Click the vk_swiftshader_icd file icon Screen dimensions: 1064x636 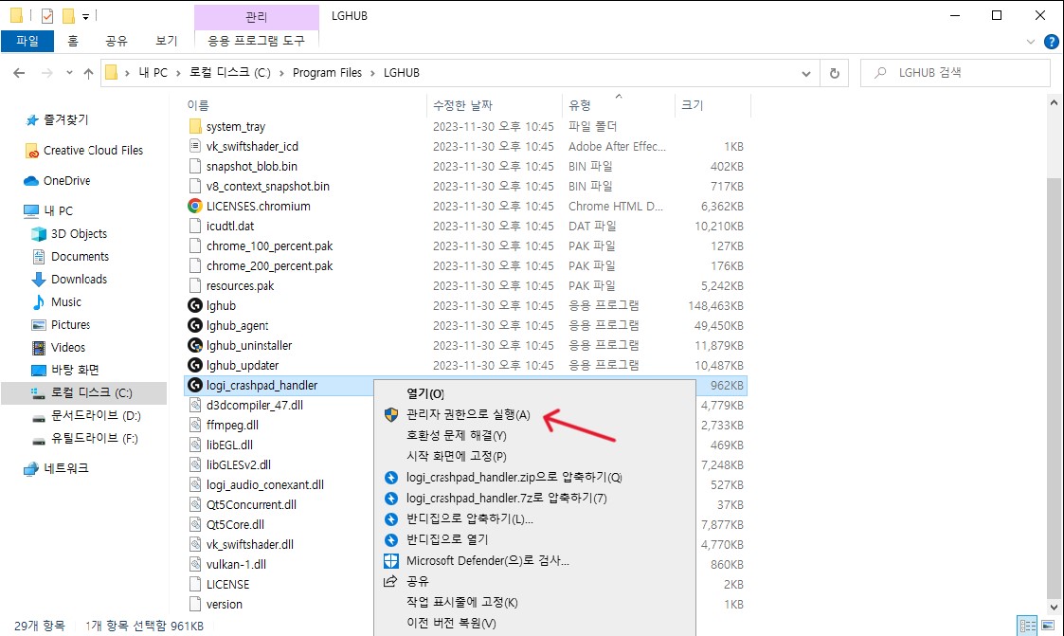coord(195,146)
